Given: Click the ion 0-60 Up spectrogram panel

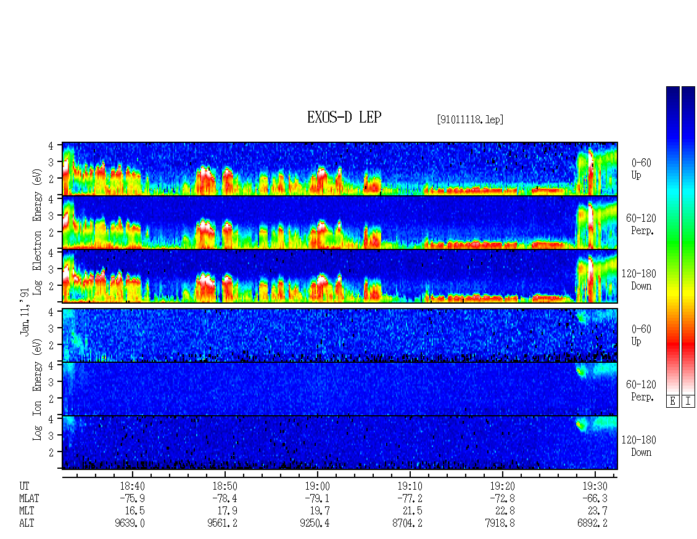Looking at the screenshot, I should [x=340, y=335].
